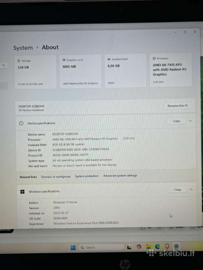Click the Processor AMD A8-7410 card
The height and width of the screenshot is (270, 203).
pos(171,70)
